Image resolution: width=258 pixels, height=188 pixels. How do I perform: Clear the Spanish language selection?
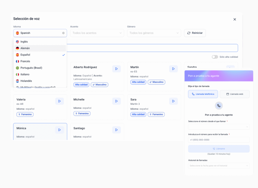point(63,33)
